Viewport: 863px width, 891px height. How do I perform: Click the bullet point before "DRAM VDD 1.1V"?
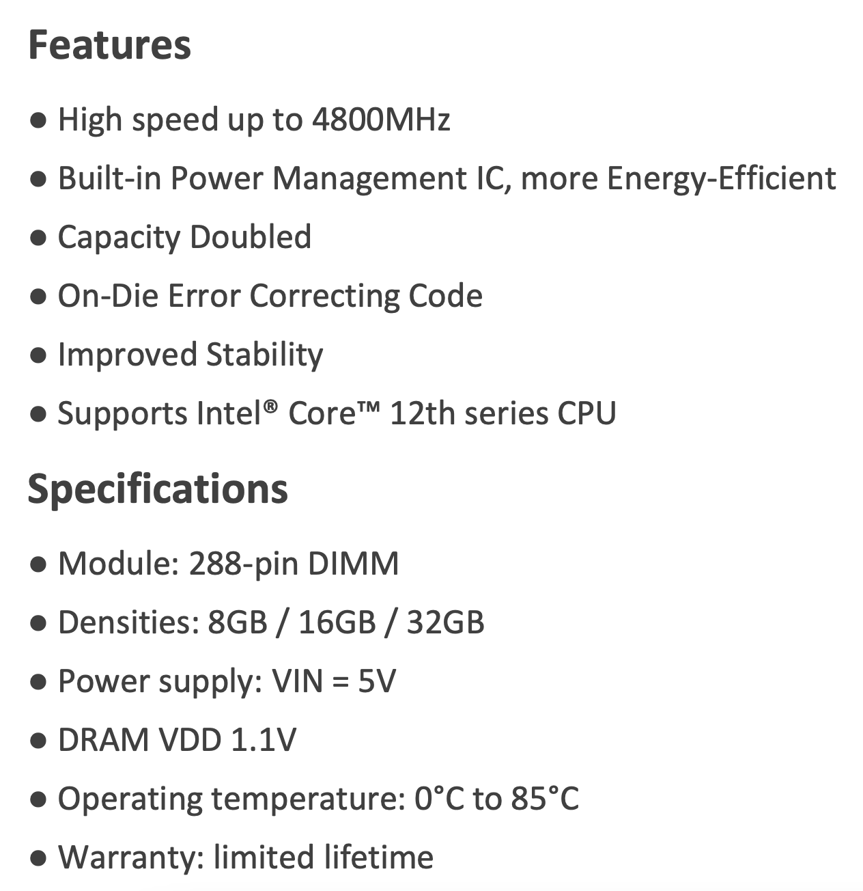pyautogui.click(x=39, y=741)
